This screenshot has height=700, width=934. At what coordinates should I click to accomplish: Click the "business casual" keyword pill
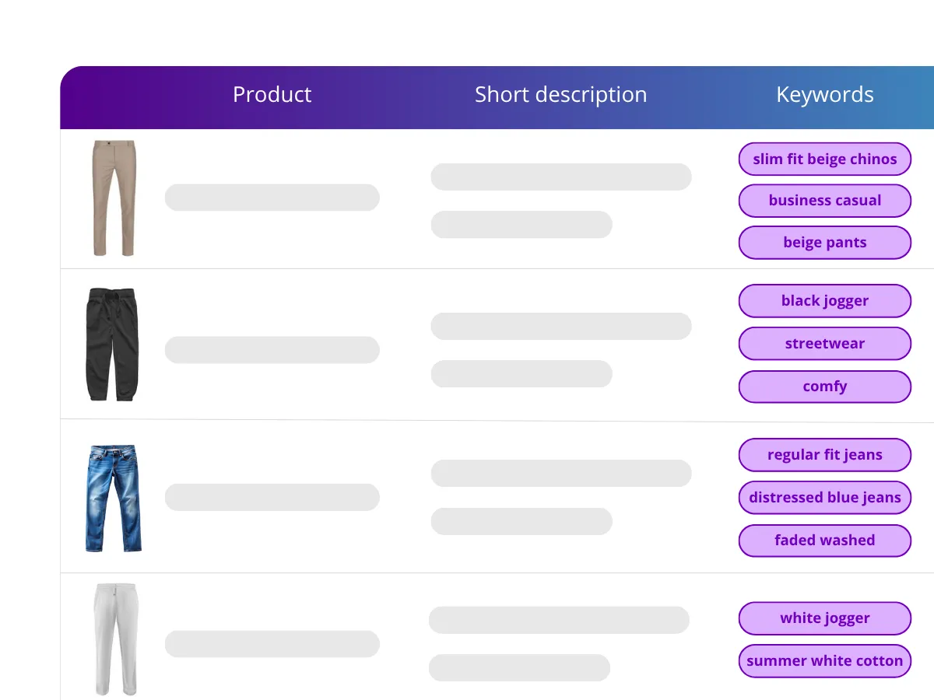pyautogui.click(x=824, y=201)
